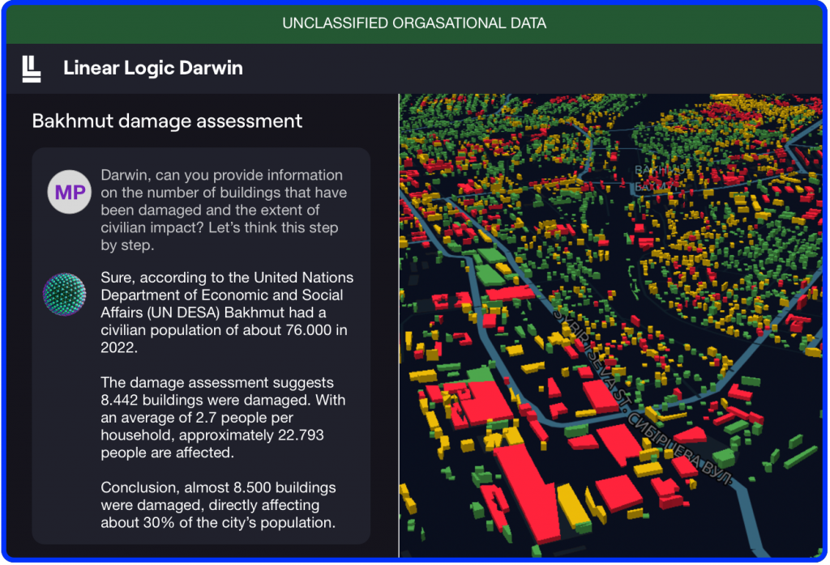Click the Conclusion paragraph in Darwin's reply
The height and width of the screenshot is (565, 830).
[x=219, y=505]
